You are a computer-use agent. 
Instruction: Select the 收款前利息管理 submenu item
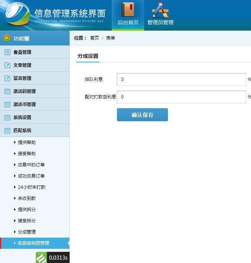tap(35, 243)
